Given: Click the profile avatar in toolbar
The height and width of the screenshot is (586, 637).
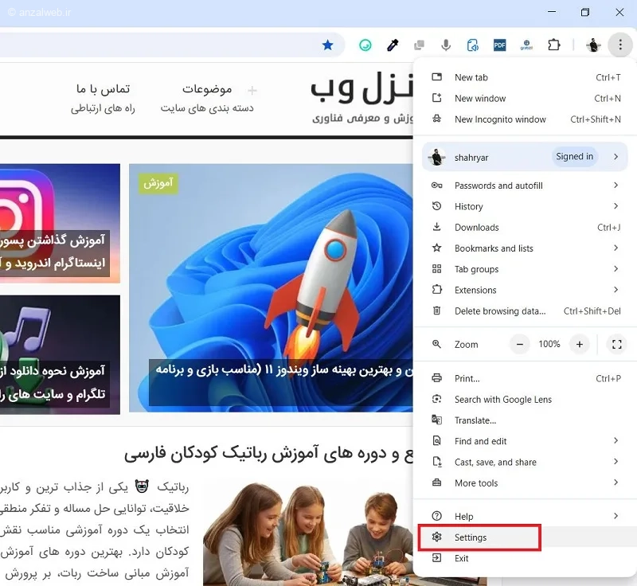Looking at the screenshot, I should (593, 45).
